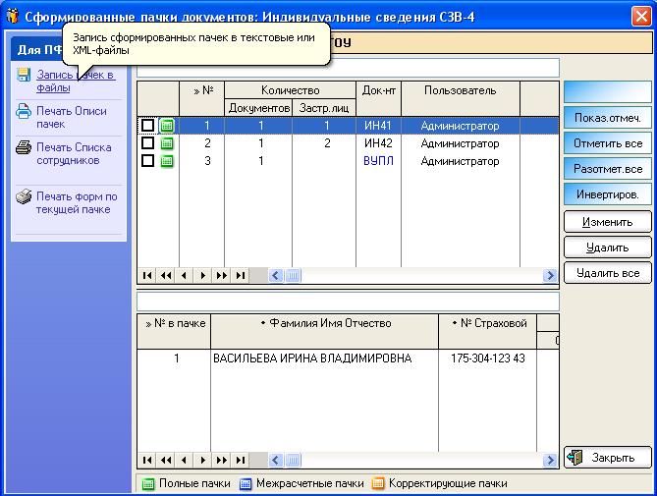
Task: Check the checkbox for pack number 2
Action: tap(147, 142)
